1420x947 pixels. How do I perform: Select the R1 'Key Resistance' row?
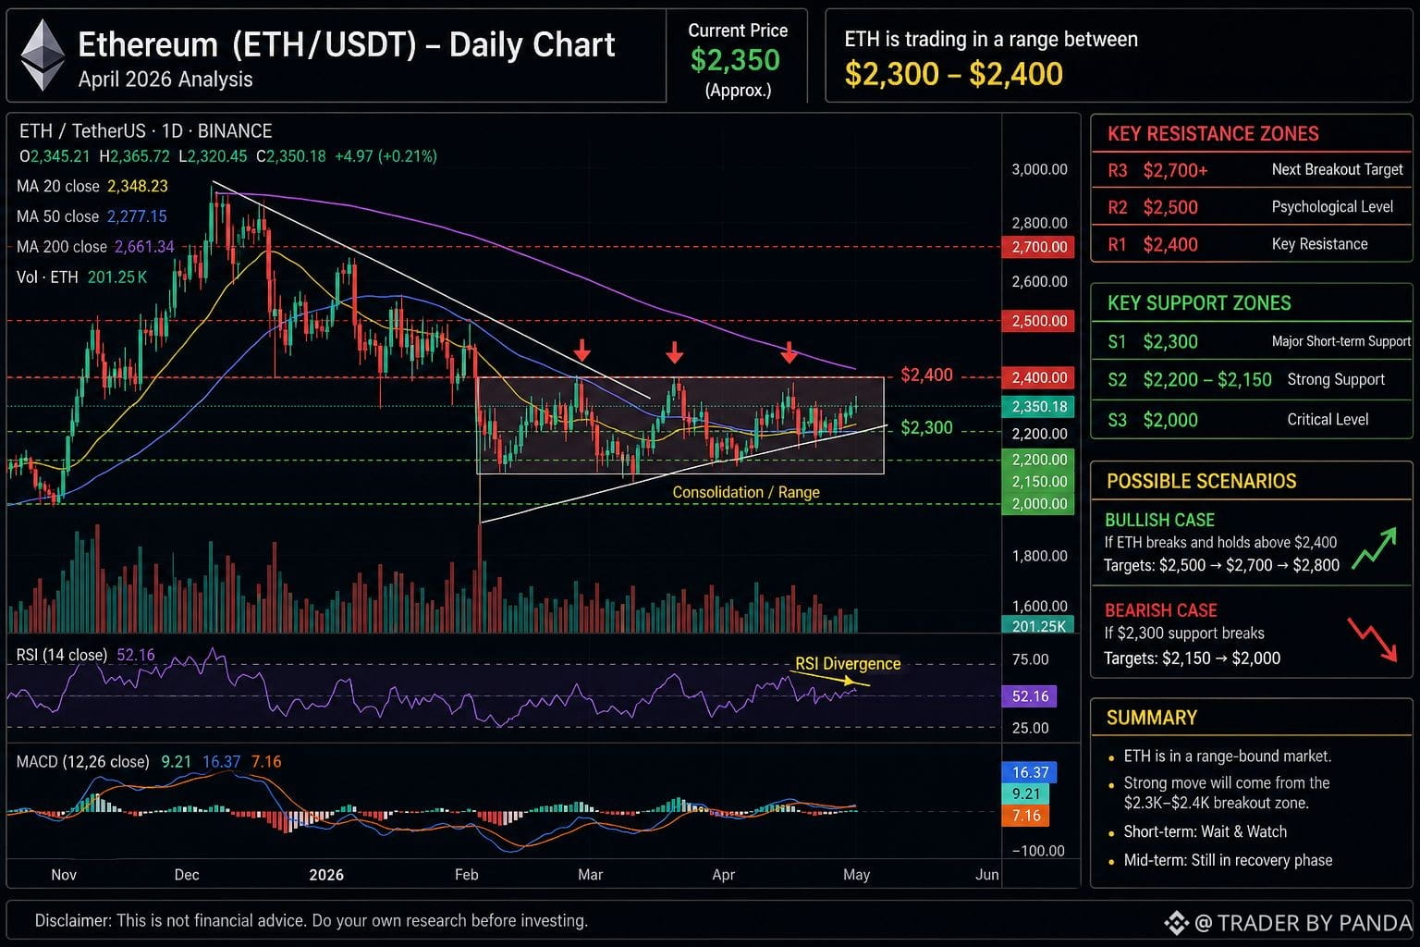(x=1252, y=244)
